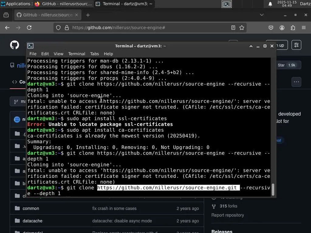Click the 'Unable to locate package ssl-certificates' error line
This screenshot has height=233, width=311.
[x=100, y=124]
